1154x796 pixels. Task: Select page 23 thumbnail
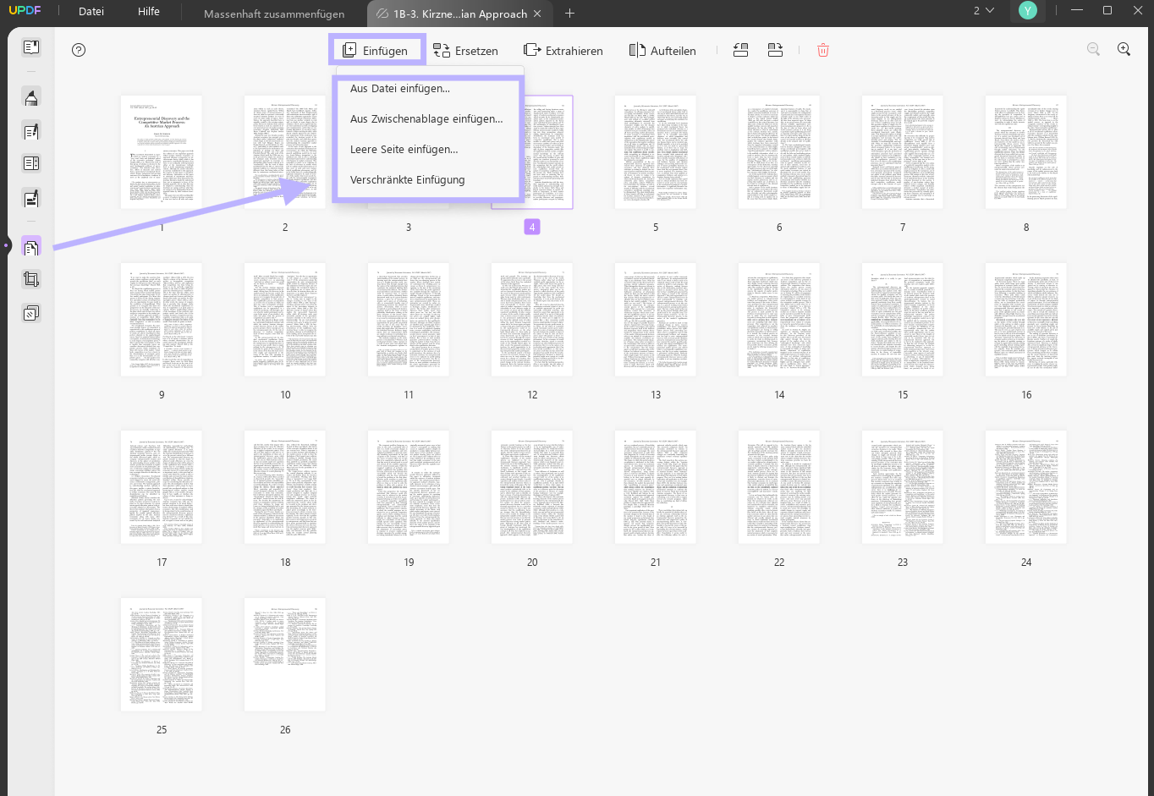(x=903, y=486)
